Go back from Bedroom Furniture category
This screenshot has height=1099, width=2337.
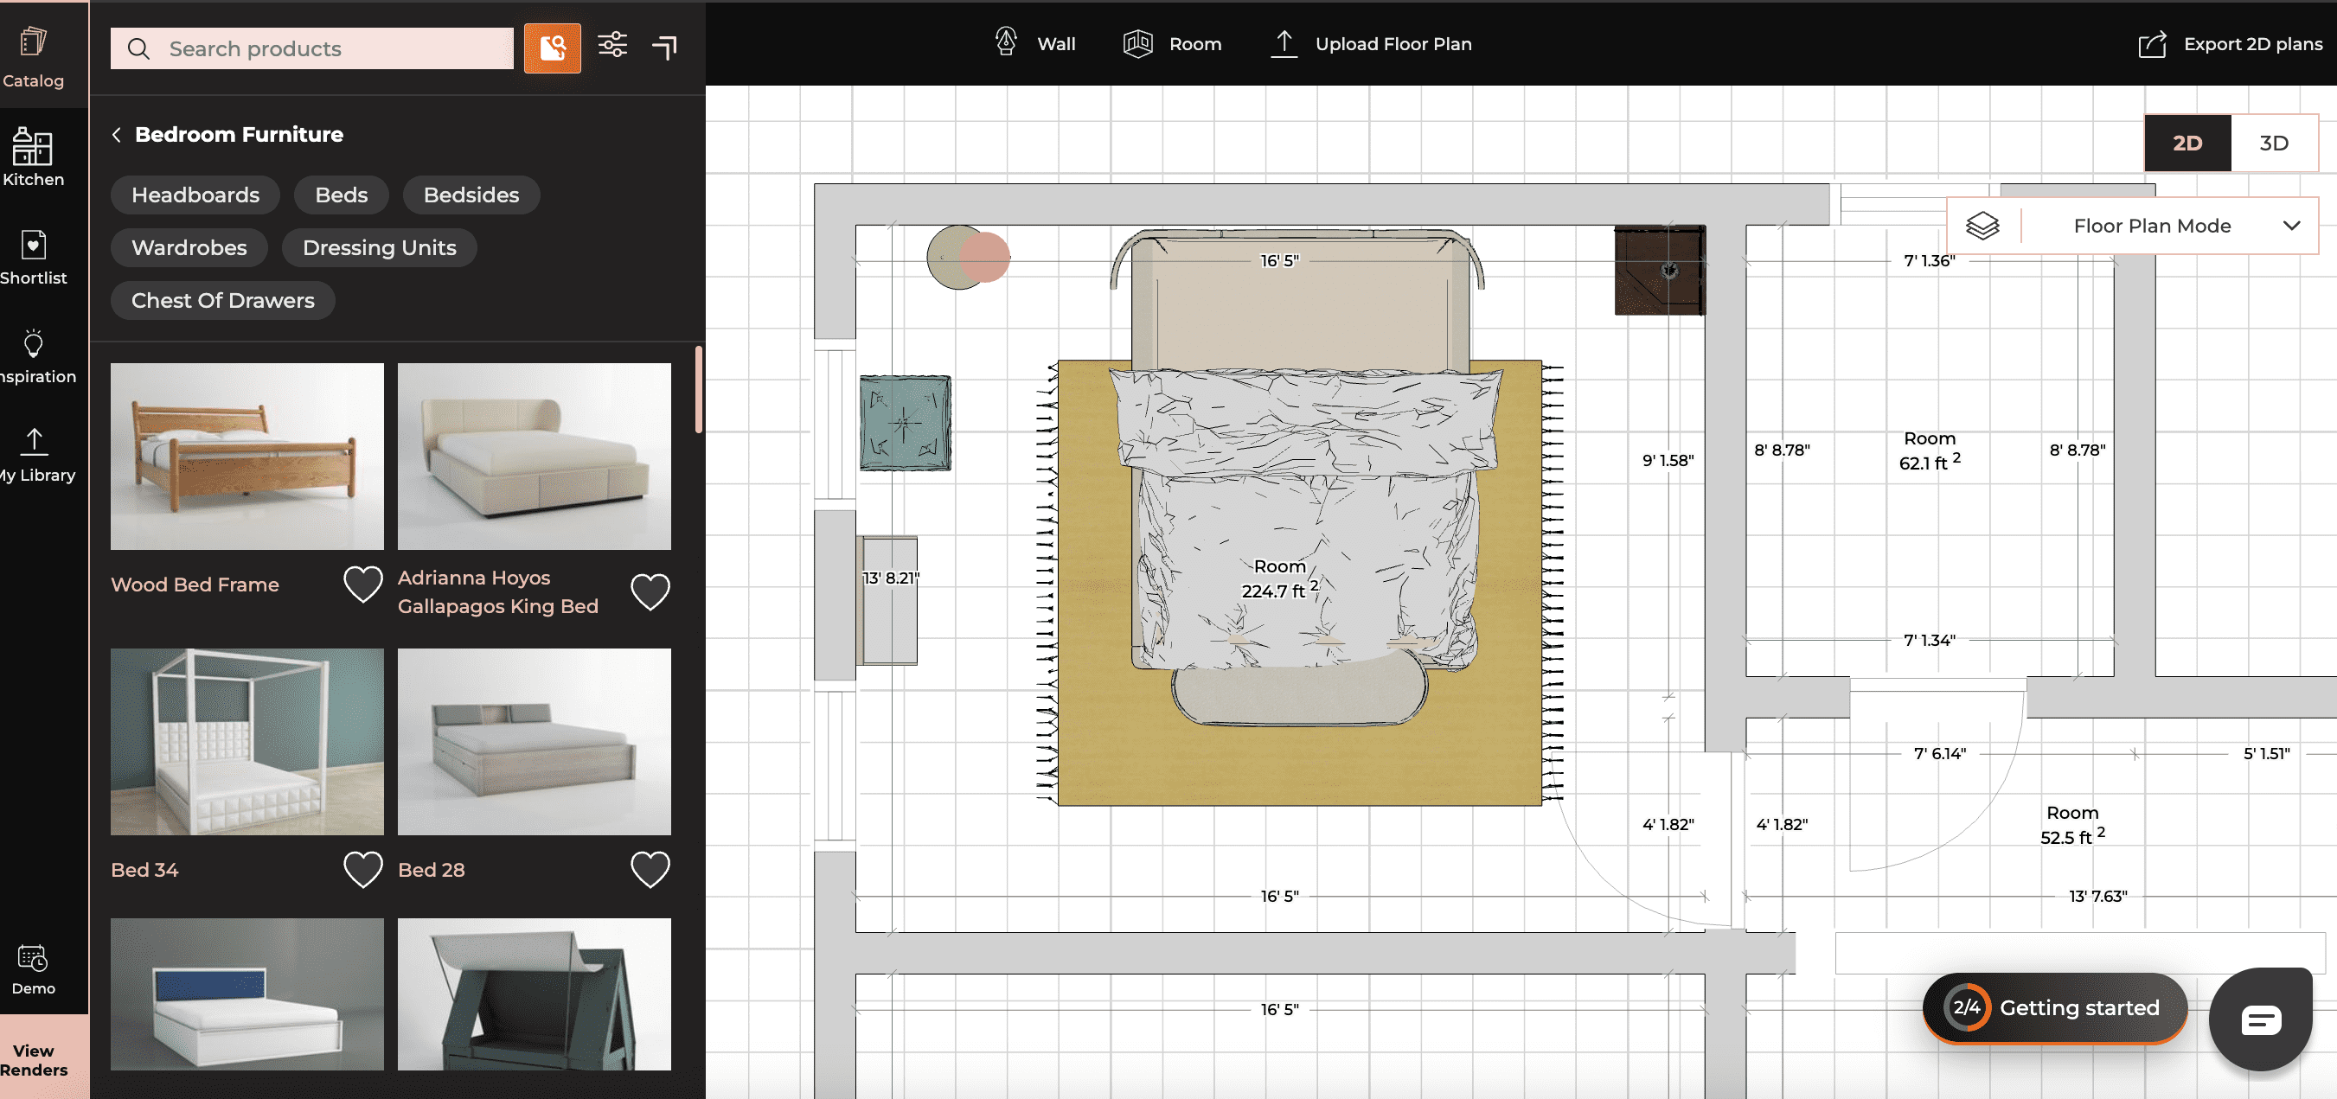click(116, 134)
